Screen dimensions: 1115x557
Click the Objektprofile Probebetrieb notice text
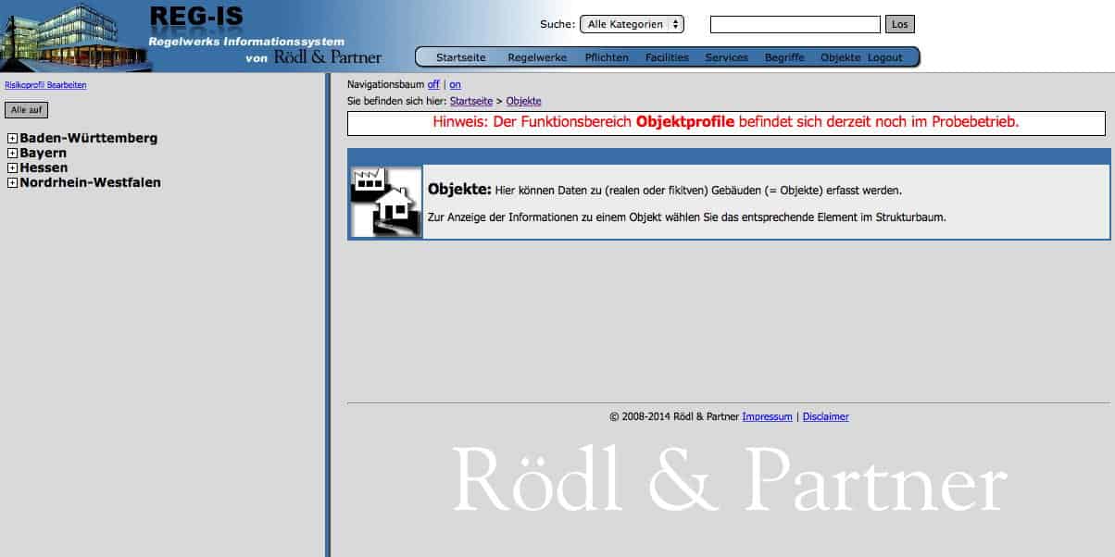tap(726, 122)
